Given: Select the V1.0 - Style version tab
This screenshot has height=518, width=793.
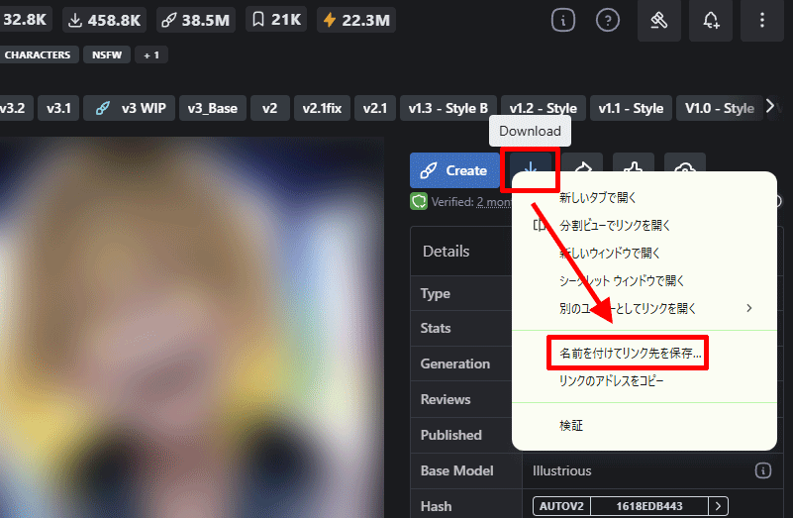Looking at the screenshot, I should coord(719,108).
